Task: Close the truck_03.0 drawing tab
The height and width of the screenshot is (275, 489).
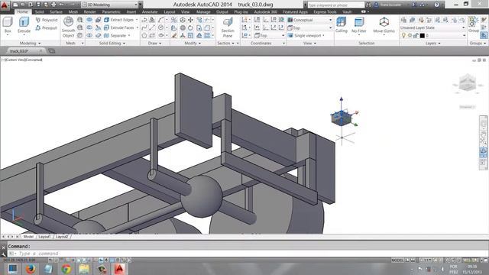Action: pyautogui.click(x=40, y=51)
